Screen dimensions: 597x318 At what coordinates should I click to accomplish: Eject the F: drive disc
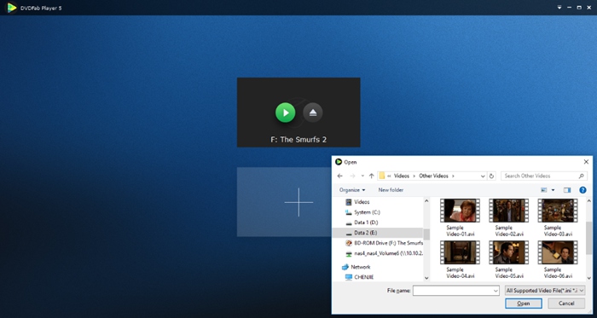click(313, 113)
